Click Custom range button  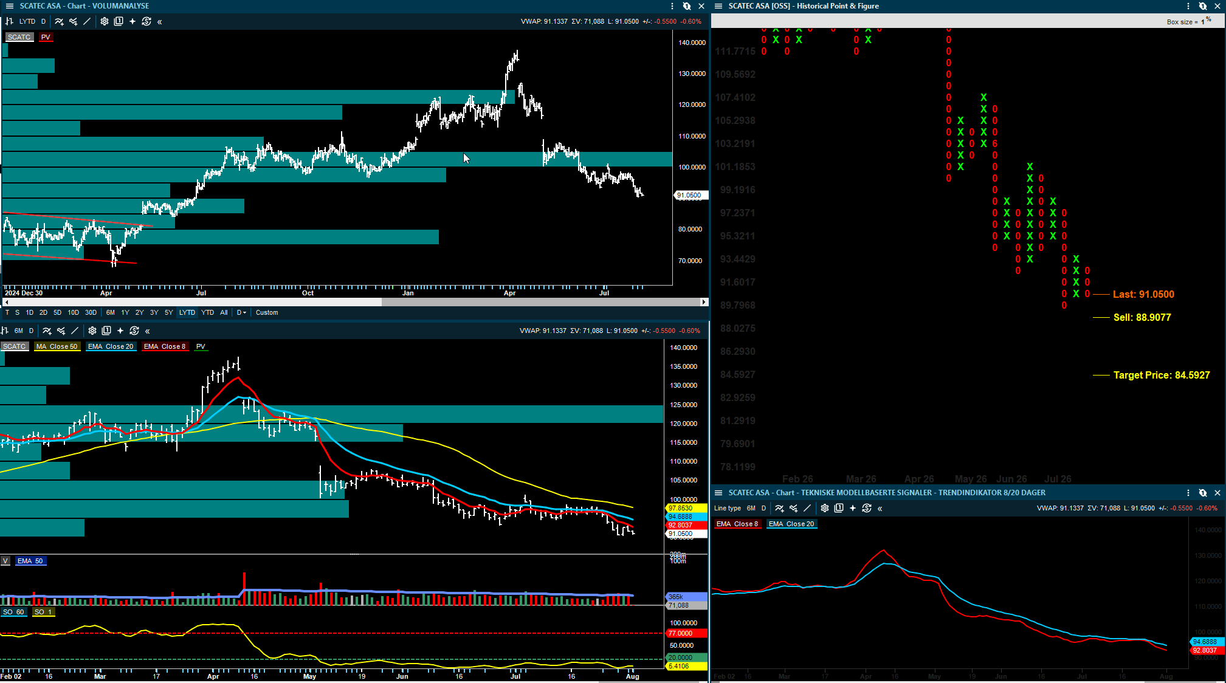(x=267, y=312)
